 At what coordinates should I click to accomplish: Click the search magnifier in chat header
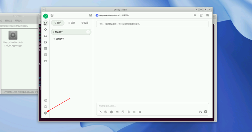(195, 15)
